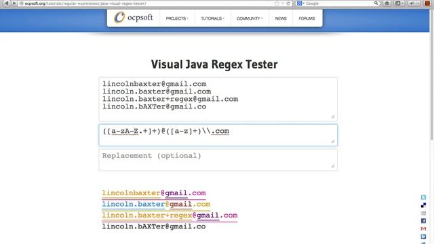Click resize handle of email textarea
Viewport: 434px width, 244px height.
click(333, 117)
